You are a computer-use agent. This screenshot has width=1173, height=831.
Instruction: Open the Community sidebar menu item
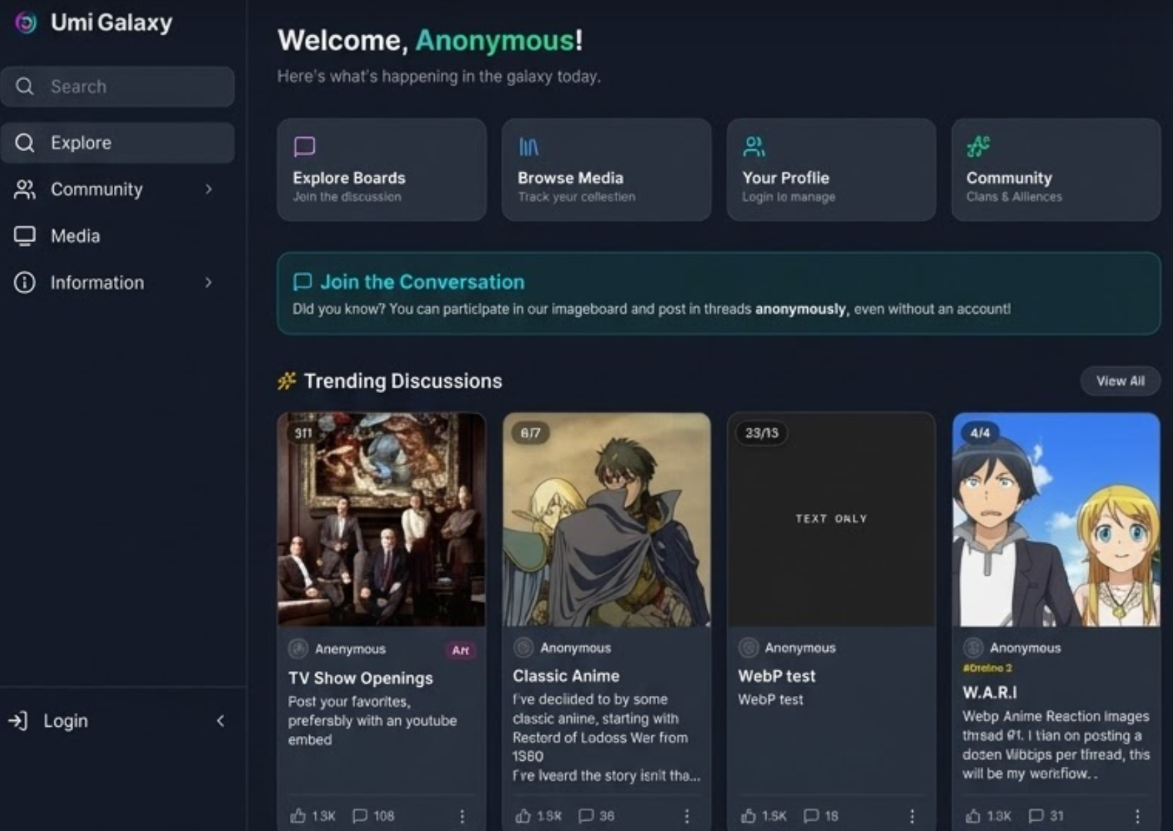[117, 190]
